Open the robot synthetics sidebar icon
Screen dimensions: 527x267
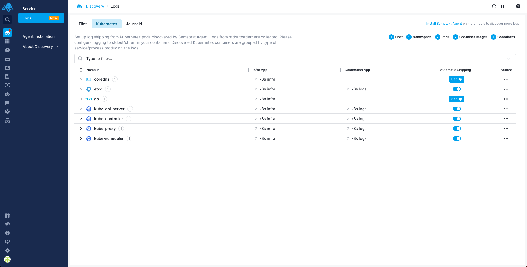7,94
